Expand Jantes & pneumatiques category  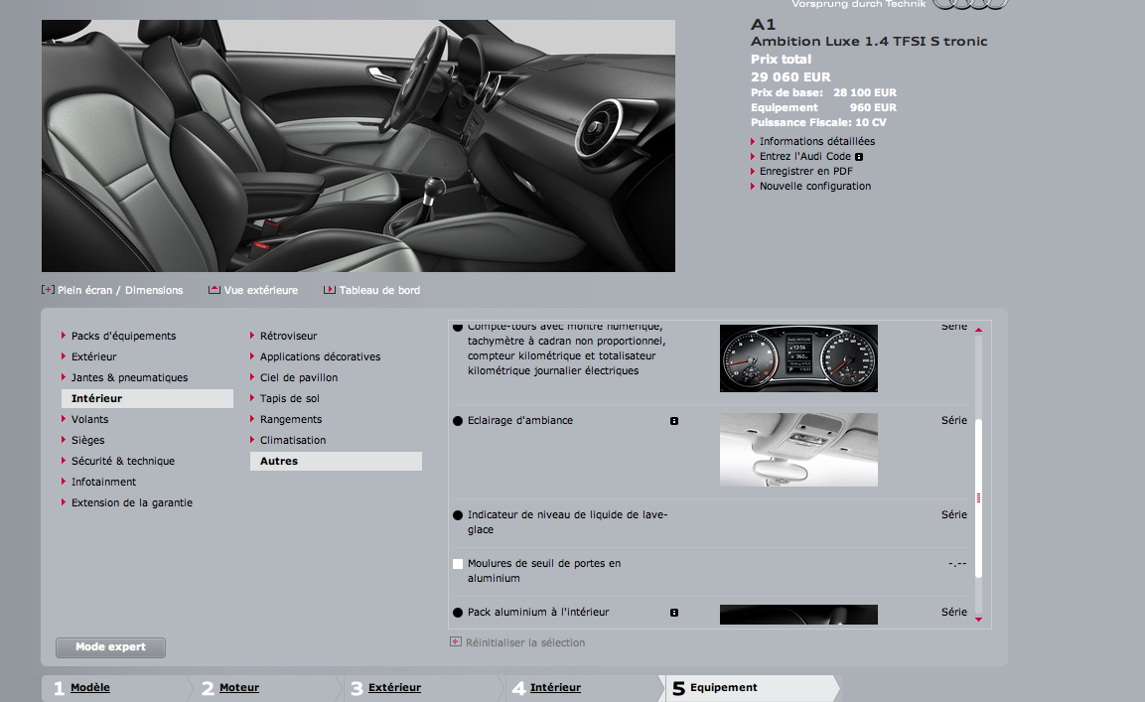(129, 377)
